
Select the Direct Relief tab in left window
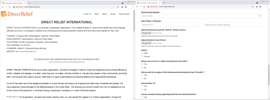(14, 3)
